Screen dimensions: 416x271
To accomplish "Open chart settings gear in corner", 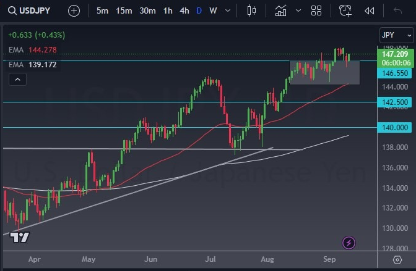I will (397, 259).
